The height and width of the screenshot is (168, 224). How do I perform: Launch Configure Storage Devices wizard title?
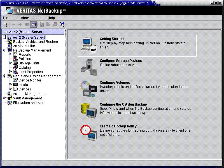[121, 61]
